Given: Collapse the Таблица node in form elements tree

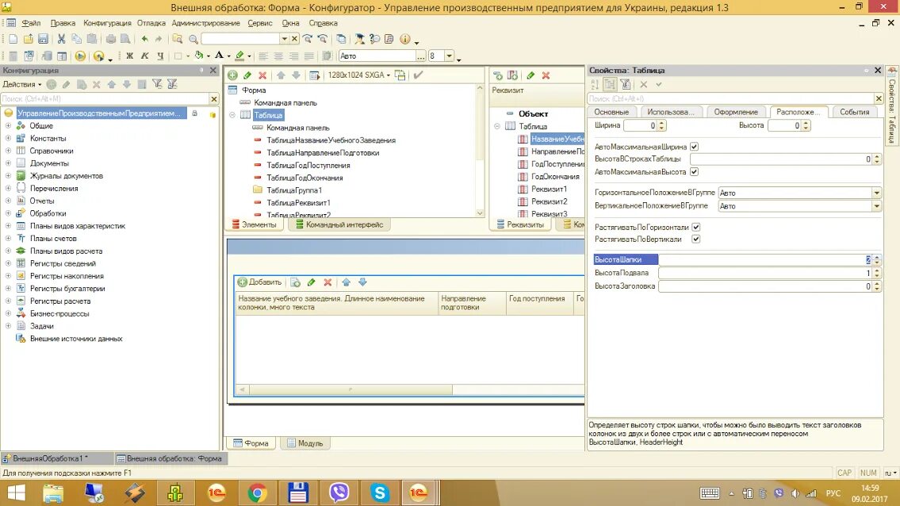Looking at the screenshot, I should click(232, 115).
